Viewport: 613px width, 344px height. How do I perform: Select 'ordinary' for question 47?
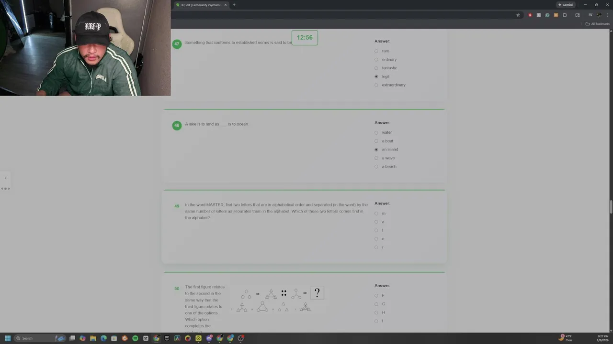376,60
